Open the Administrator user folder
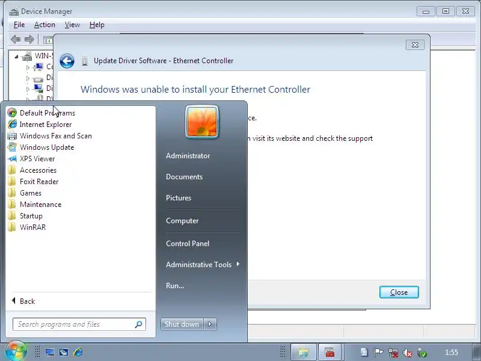 tap(188, 156)
